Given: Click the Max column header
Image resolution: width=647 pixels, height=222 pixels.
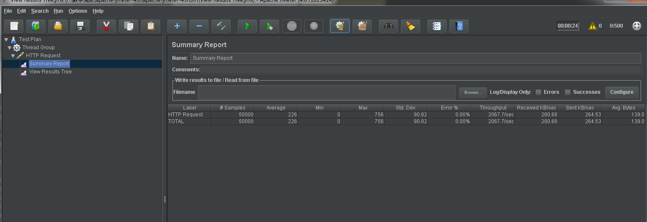Looking at the screenshot, I should pos(363,108).
